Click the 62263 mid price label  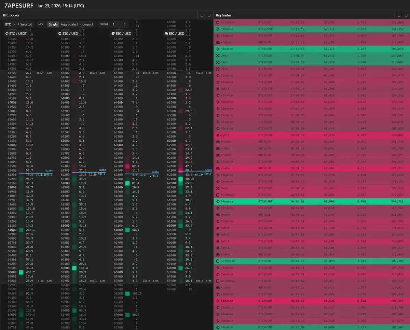click(x=102, y=169)
